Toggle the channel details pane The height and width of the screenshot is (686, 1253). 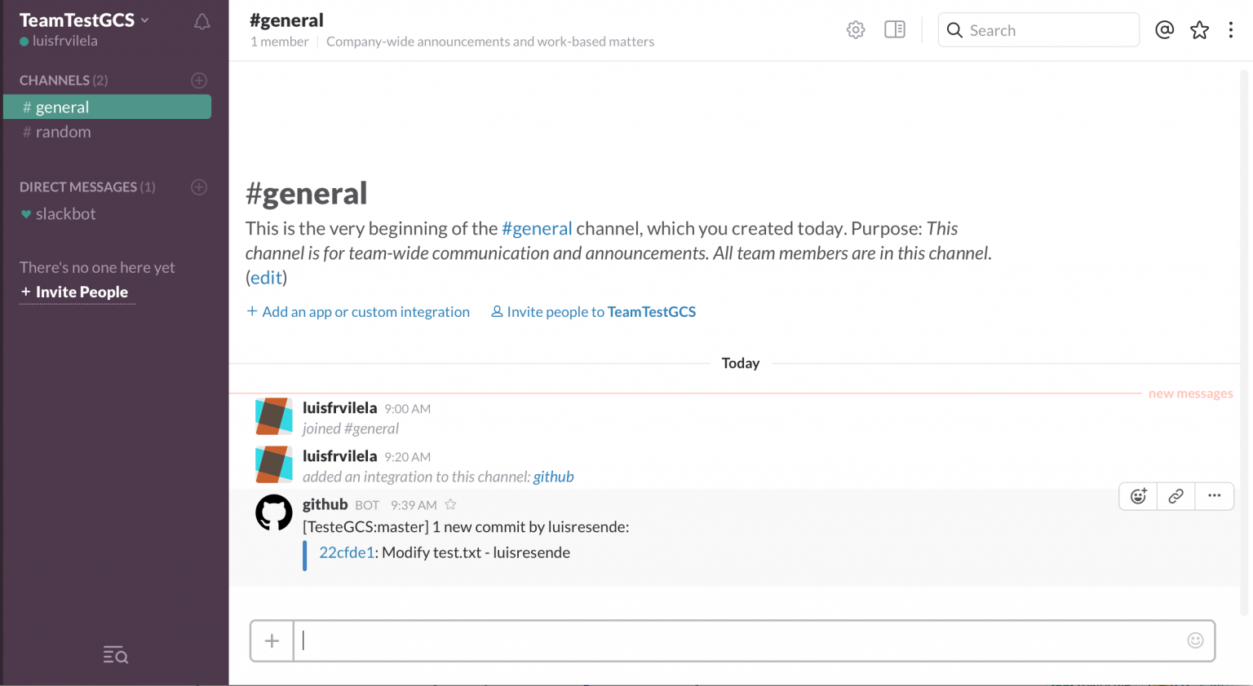(894, 29)
